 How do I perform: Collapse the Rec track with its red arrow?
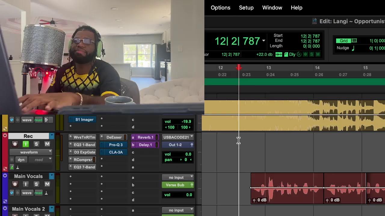click(5, 136)
